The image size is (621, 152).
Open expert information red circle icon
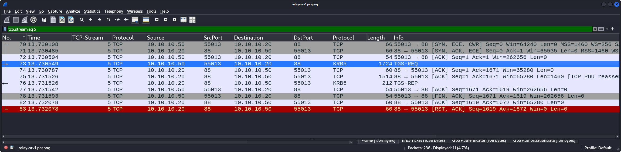(6, 148)
